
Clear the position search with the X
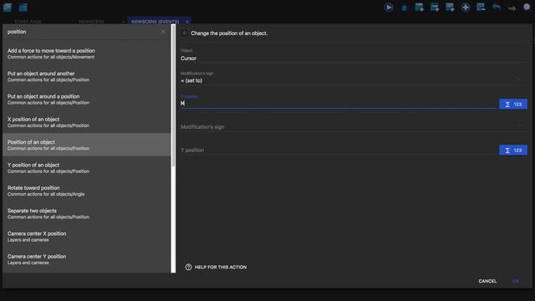tap(163, 32)
